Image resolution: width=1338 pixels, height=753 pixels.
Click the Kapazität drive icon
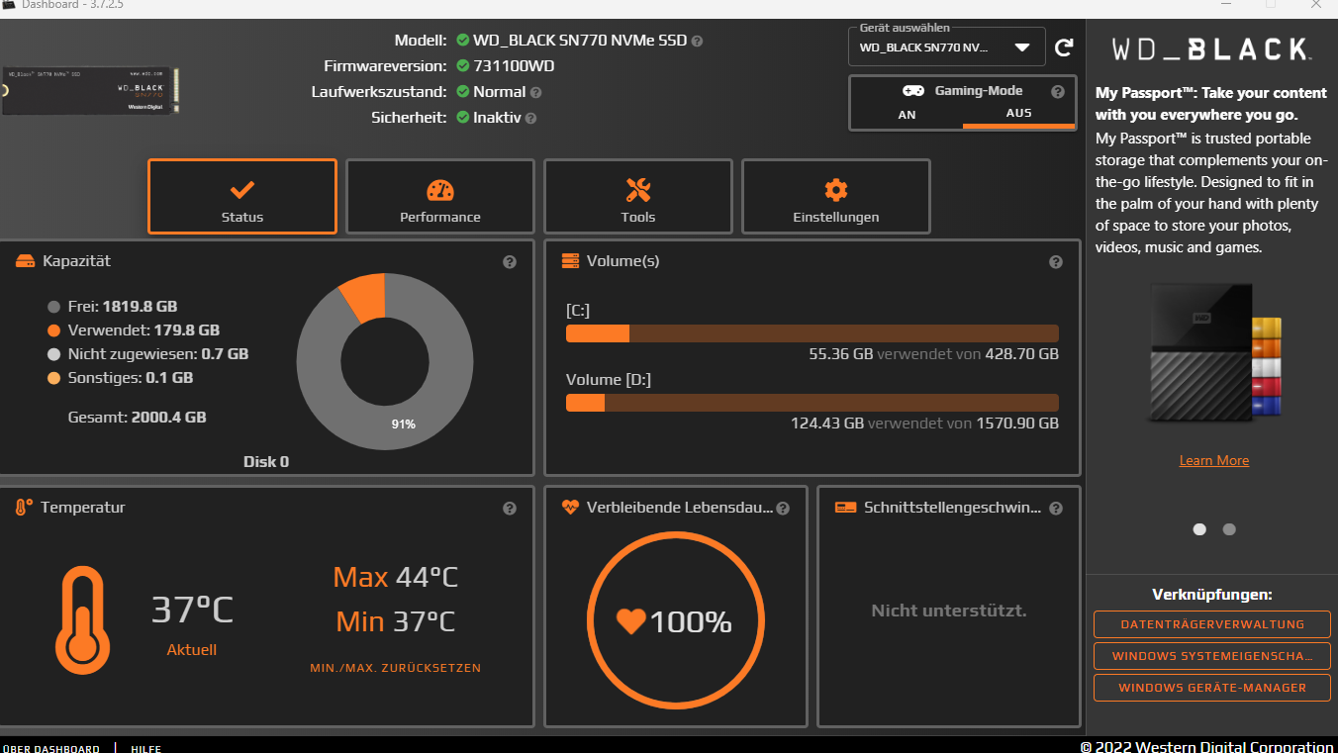tap(26, 261)
